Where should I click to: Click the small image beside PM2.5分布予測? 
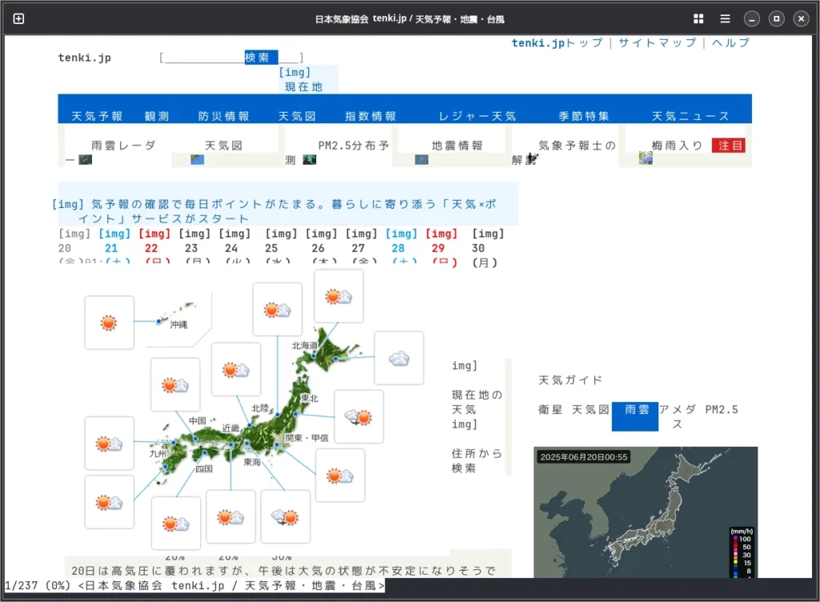(x=310, y=159)
